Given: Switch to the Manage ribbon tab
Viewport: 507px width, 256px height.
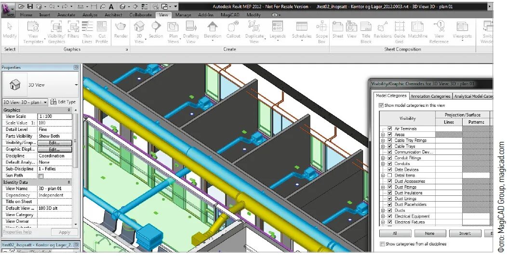Looking at the screenshot, I should point(183,15).
